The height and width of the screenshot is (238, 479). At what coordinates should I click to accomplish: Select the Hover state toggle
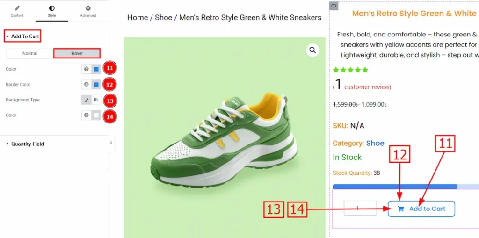tap(77, 53)
